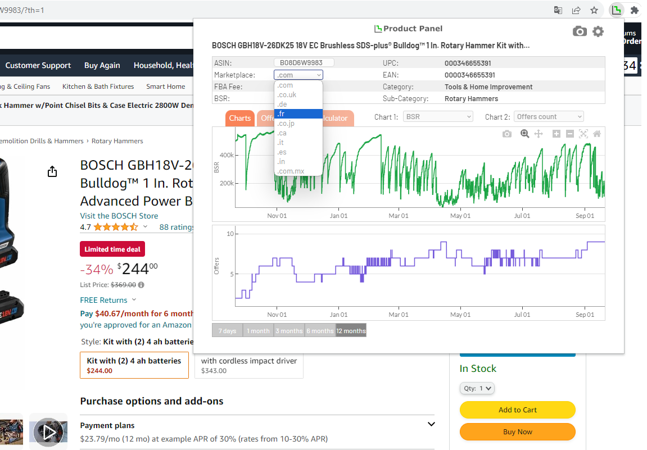Choose .com marketplace option
Viewport: 647px width, 450px height.
pyautogui.click(x=298, y=85)
